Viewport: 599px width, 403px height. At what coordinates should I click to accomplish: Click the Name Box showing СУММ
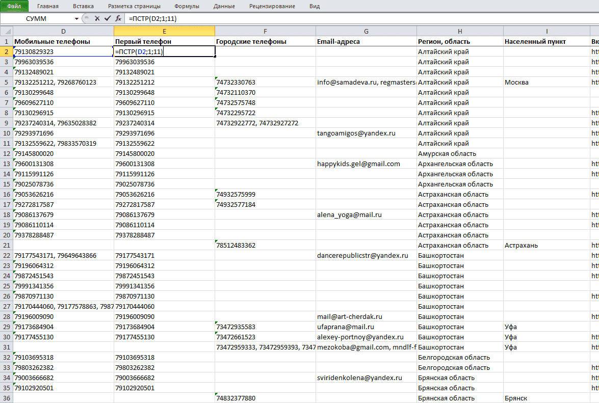coord(36,19)
